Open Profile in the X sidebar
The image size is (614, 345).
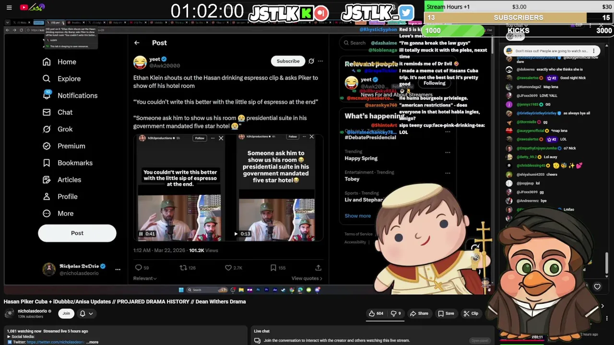(x=60, y=196)
